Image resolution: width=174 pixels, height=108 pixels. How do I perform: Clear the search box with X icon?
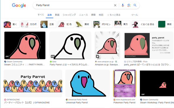115,5
